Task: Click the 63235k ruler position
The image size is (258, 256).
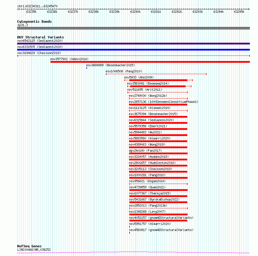Action: (x=31, y=12)
